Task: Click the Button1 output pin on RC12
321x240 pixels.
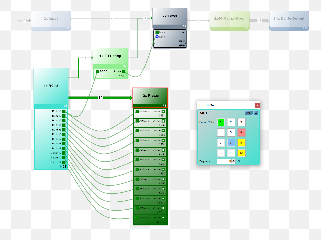Action: point(64,111)
